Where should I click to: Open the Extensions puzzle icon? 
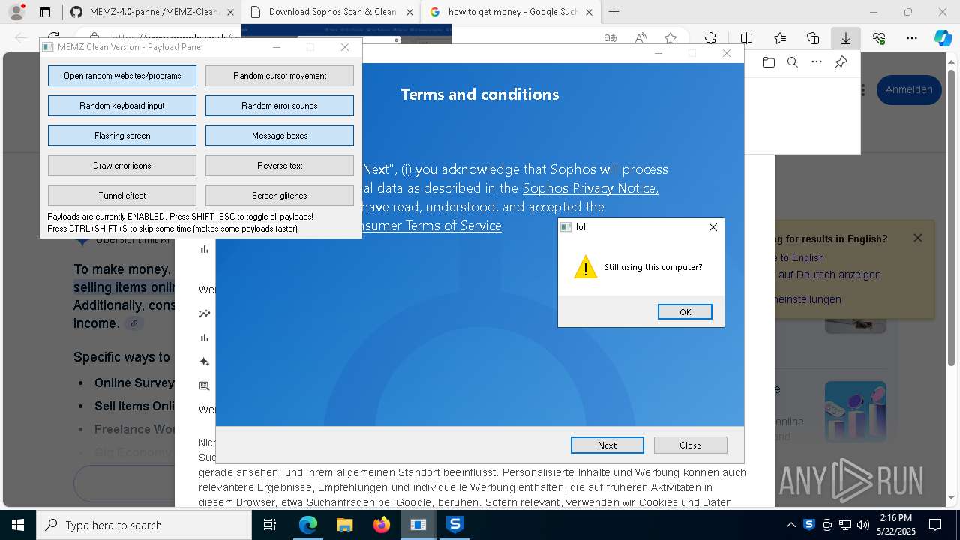pos(710,38)
